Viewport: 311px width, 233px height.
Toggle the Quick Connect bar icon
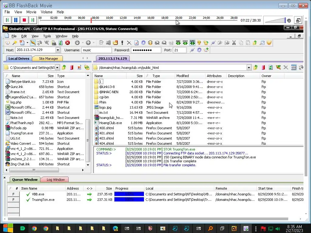pyautogui.click(x=33, y=43)
